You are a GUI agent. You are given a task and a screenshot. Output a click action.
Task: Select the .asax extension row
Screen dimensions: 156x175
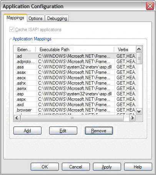[x=75, y=72]
